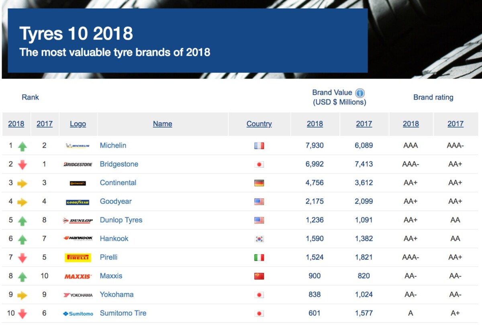Click the Continental logo
Screen dimensions: 482x327
pyautogui.click(x=78, y=183)
